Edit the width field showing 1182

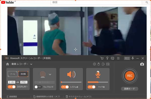pos(12,82)
